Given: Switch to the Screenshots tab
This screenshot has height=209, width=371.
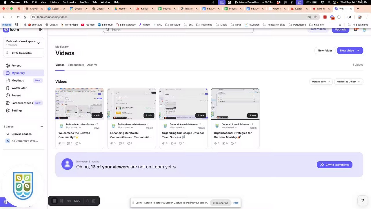Looking at the screenshot, I should pyautogui.click(x=76, y=65).
